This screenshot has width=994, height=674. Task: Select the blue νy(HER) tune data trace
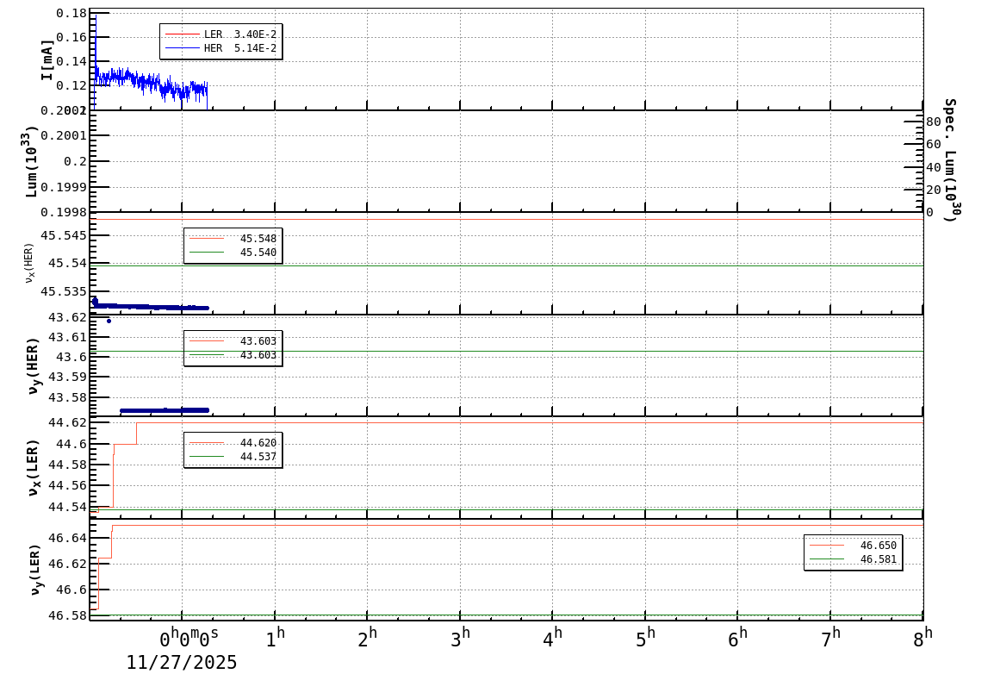164,409
